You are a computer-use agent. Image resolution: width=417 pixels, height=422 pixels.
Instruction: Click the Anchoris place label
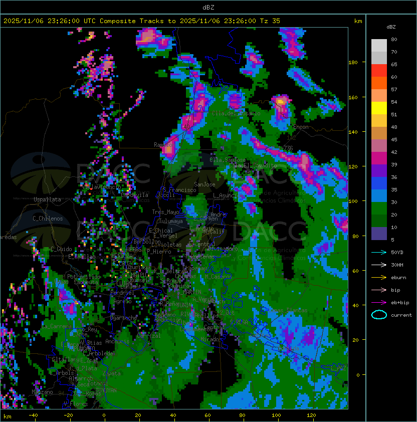(117, 341)
